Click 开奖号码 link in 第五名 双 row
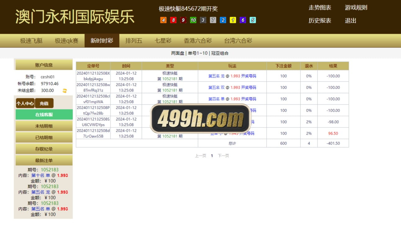The image size is (401, 236). (249, 87)
